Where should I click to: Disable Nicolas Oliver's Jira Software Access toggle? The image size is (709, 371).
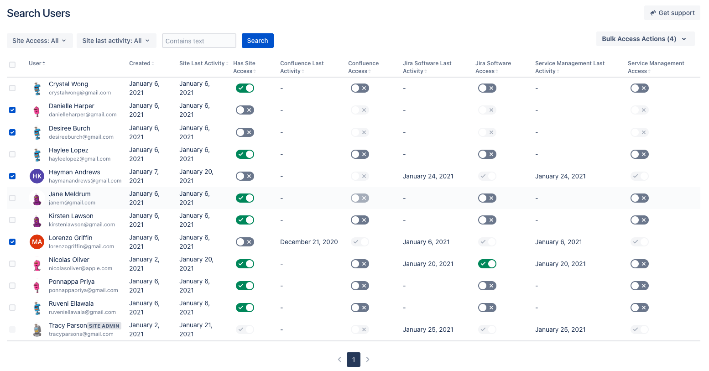click(x=487, y=263)
